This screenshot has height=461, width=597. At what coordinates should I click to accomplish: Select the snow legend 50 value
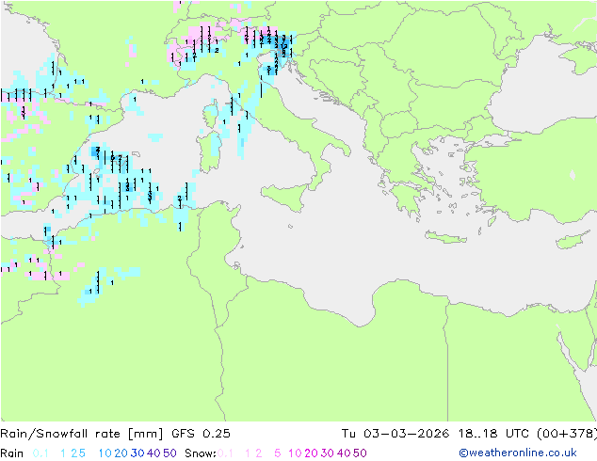360,453
